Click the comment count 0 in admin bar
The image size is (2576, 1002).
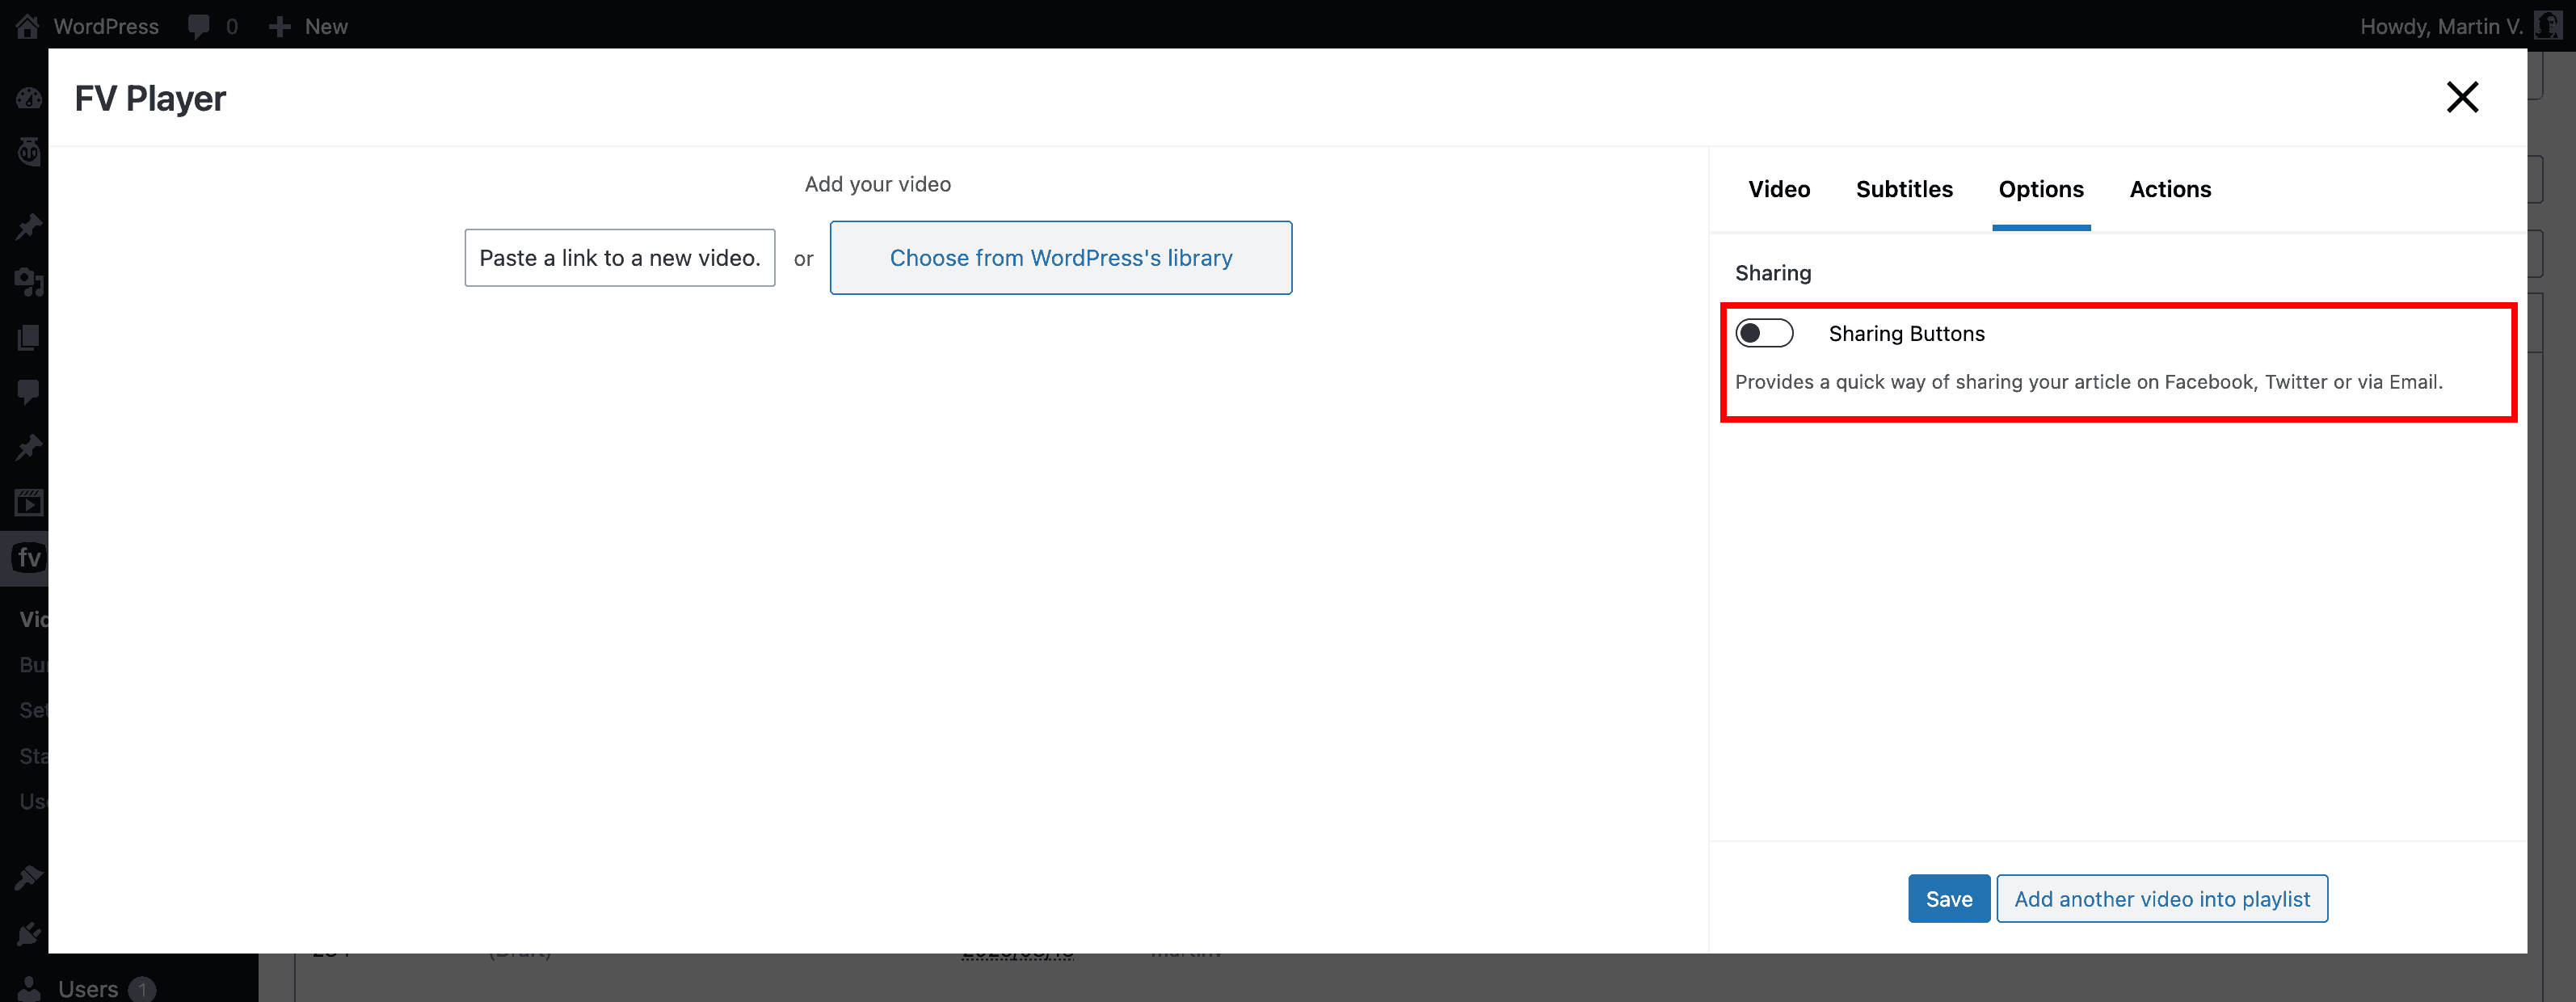(x=232, y=26)
